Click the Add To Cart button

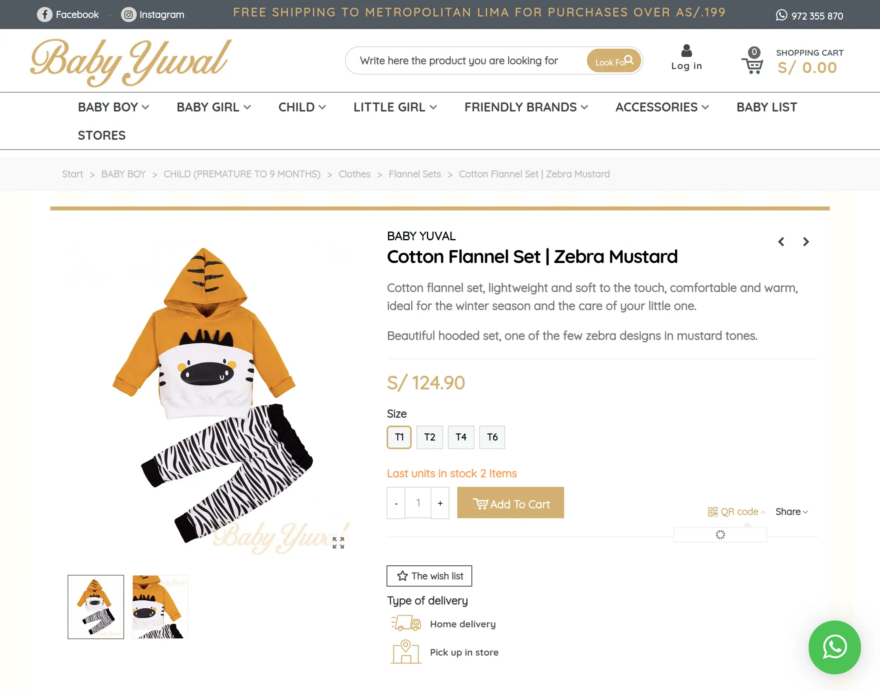(510, 503)
